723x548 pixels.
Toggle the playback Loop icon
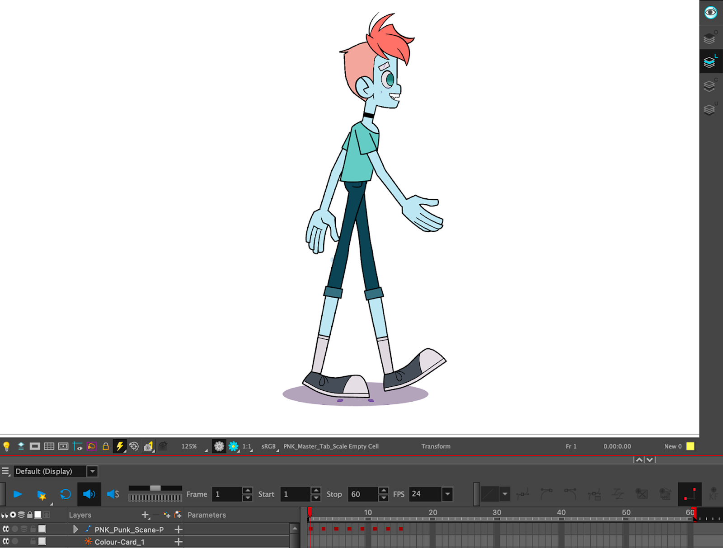[66, 494]
